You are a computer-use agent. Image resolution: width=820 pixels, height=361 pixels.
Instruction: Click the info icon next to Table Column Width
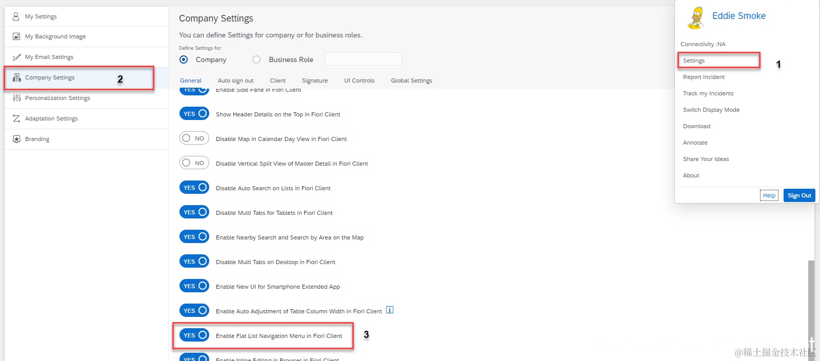click(390, 310)
